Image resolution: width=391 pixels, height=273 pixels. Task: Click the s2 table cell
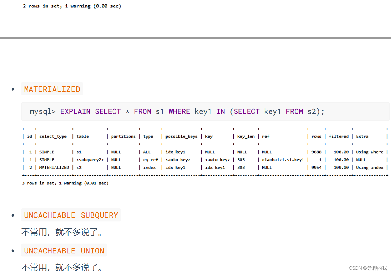pos(79,167)
